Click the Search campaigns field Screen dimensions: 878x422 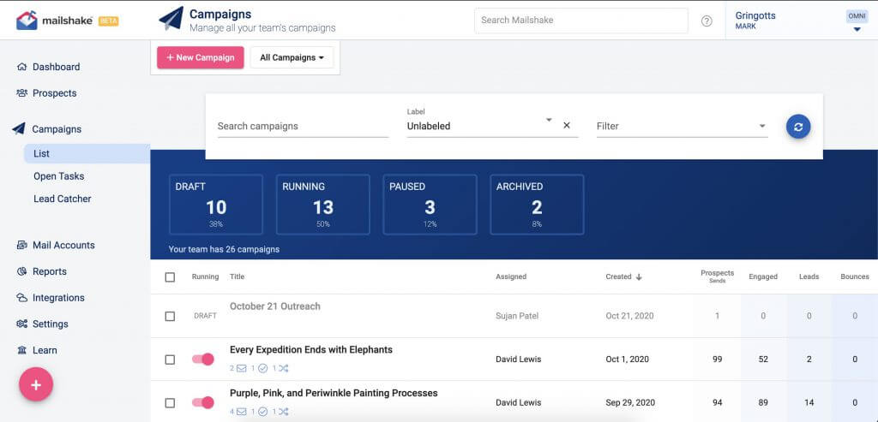pyautogui.click(x=303, y=127)
